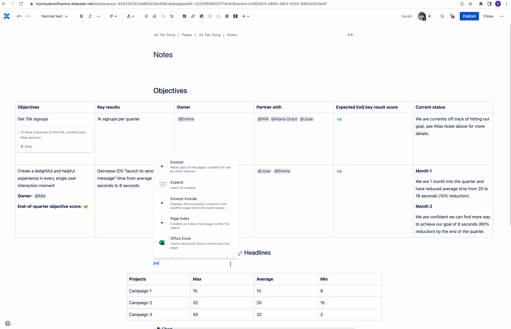511x329 pixels.
Task: Create a bullet list
Action: click(146, 16)
